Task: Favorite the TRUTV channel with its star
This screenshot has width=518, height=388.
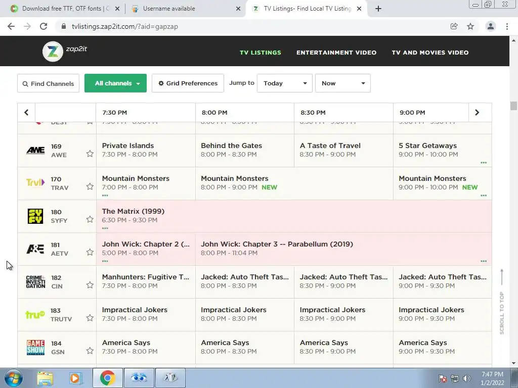Action: point(90,318)
